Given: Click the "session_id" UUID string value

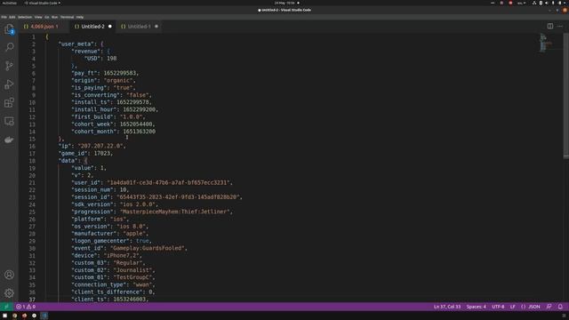Looking at the screenshot, I should pyautogui.click(x=179, y=197).
